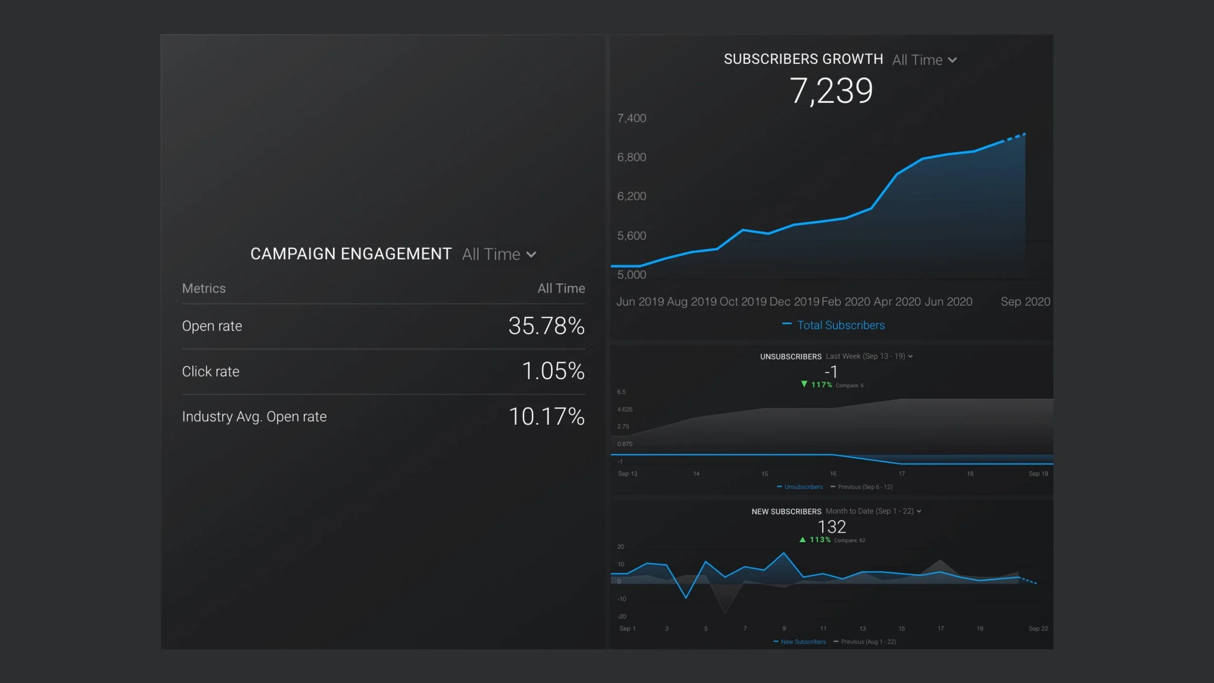Click the blue Total Subscribers legend dash
The width and height of the screenshot is (1214, 683).
click(787, 324)
